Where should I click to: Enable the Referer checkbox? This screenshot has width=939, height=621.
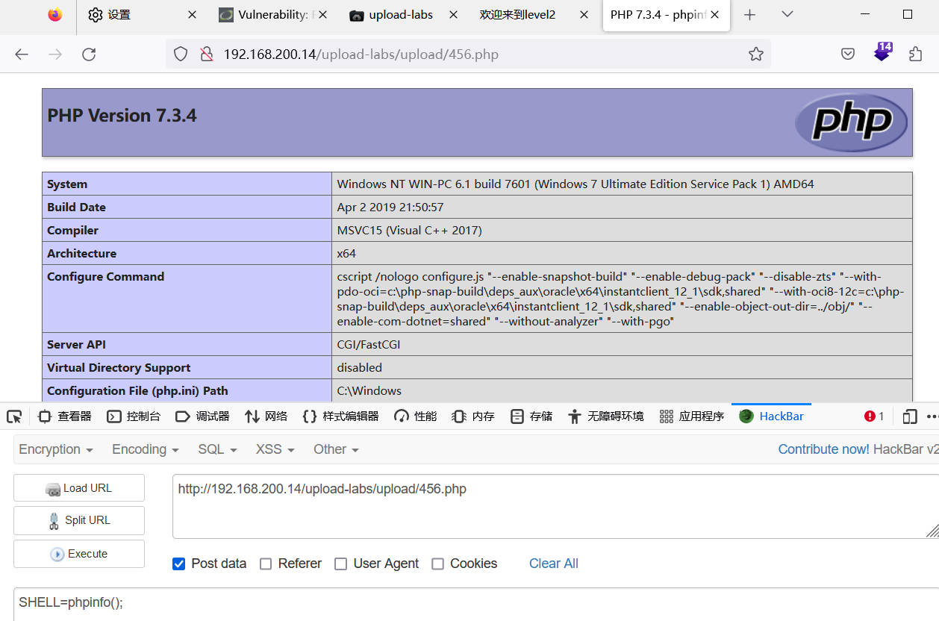(x=266, y=564)
